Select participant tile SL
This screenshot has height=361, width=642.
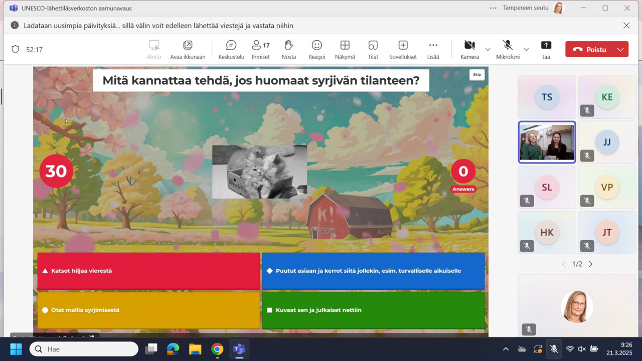pyautogui.click(x=547, y=188)
